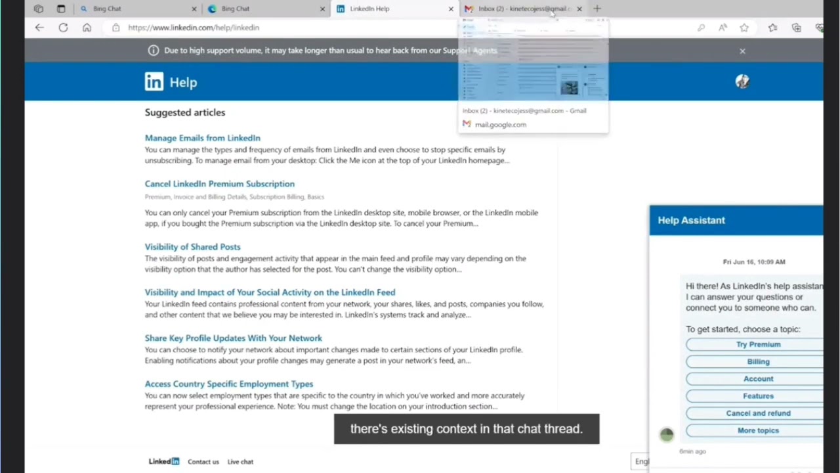Screen dimensions: 840x473
Task: Reload the page with the refresh icon
Action: (63, 28)
